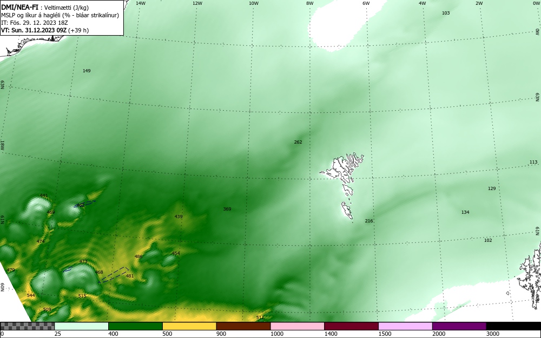
Task: Click the legend tick label '1400'
Action: tap(331, 334)
